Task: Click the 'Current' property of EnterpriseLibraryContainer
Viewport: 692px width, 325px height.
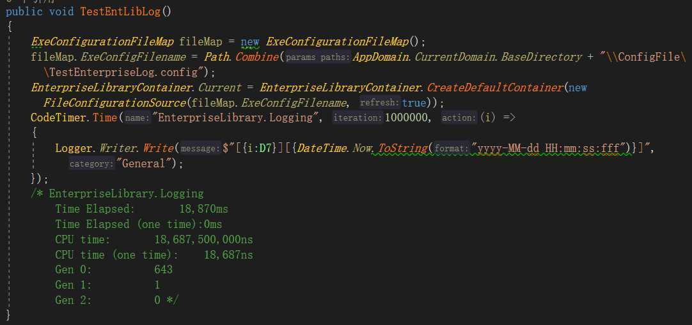Action: point(220,87)
